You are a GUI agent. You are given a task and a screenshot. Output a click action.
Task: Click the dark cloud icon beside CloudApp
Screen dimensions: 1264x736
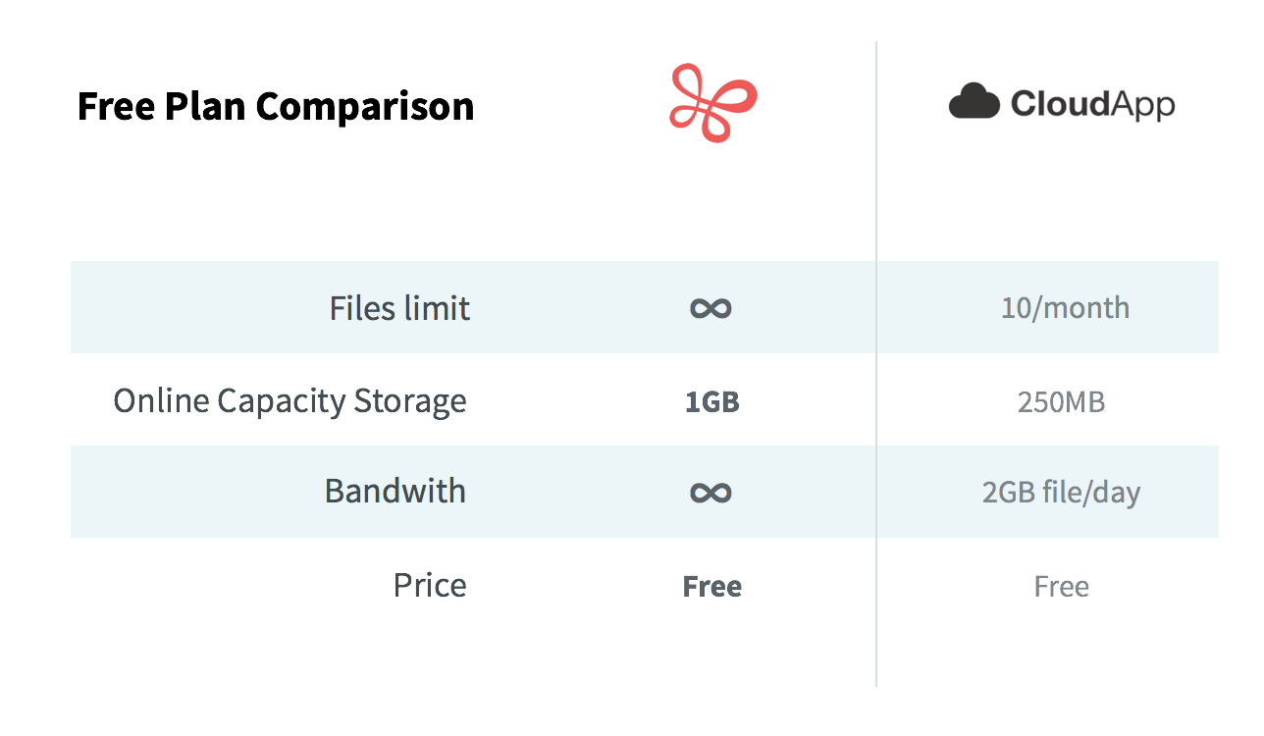(974, 101)
